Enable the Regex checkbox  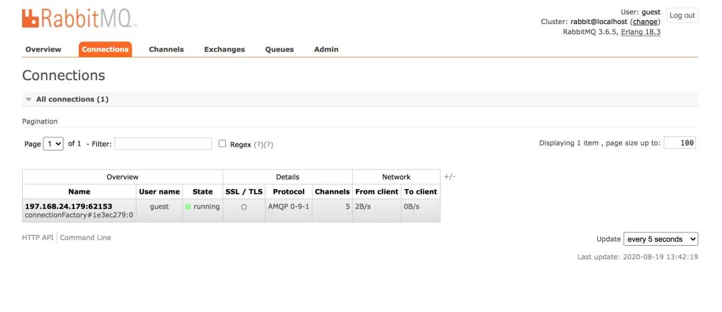(223, 144)
